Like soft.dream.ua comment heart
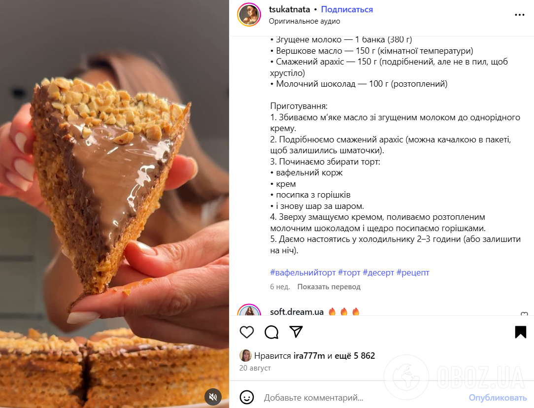This screenshot has width=534, height=408. point(524,314)
